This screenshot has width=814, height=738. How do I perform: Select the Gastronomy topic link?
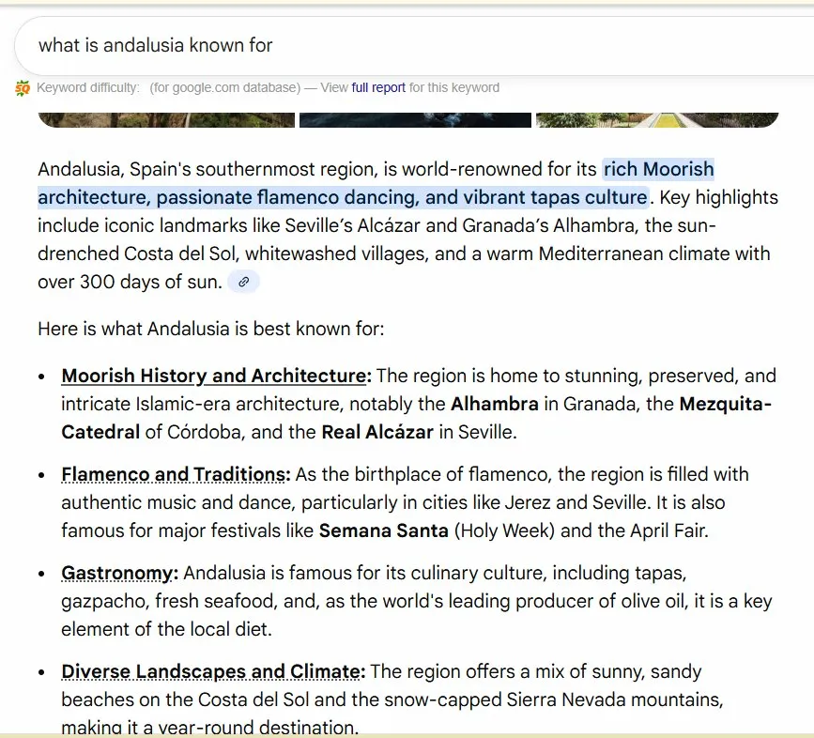click(118, 573)
